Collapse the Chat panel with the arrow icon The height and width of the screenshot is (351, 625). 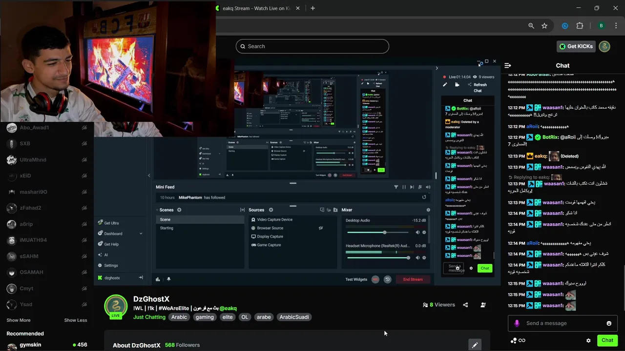click(x=508, y=65)
